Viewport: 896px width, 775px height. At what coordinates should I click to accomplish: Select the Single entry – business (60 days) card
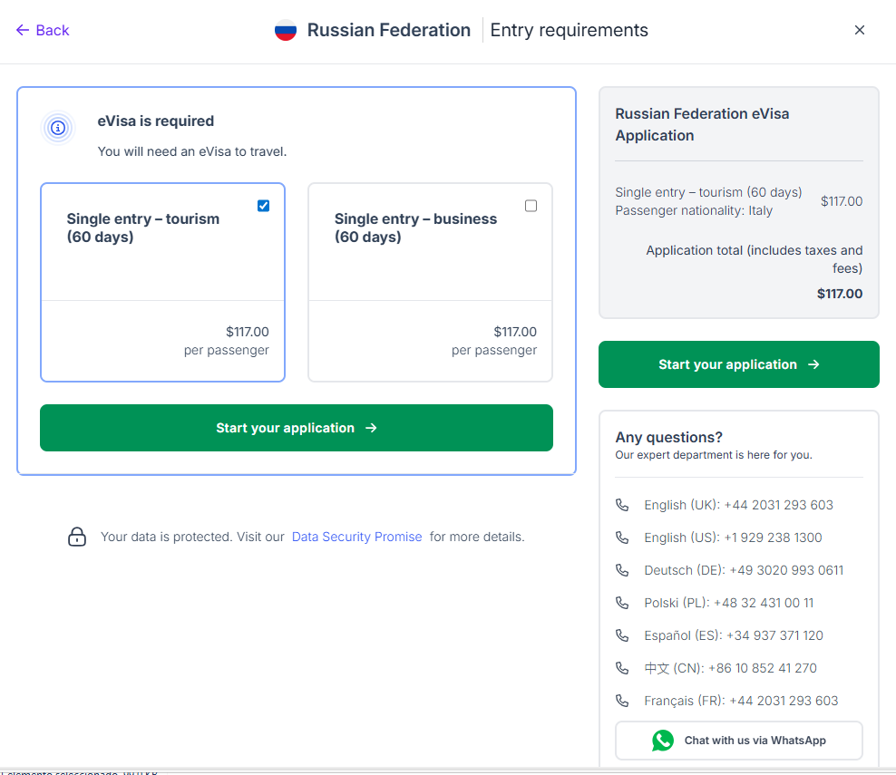[x=430, y=282]
